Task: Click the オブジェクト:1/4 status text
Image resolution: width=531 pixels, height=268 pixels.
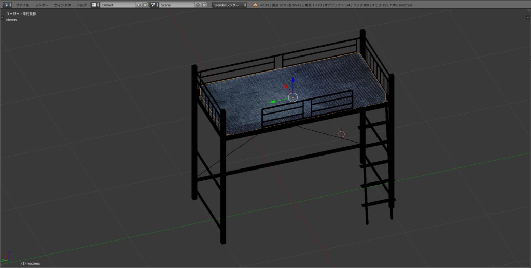Action: [337, 5]
